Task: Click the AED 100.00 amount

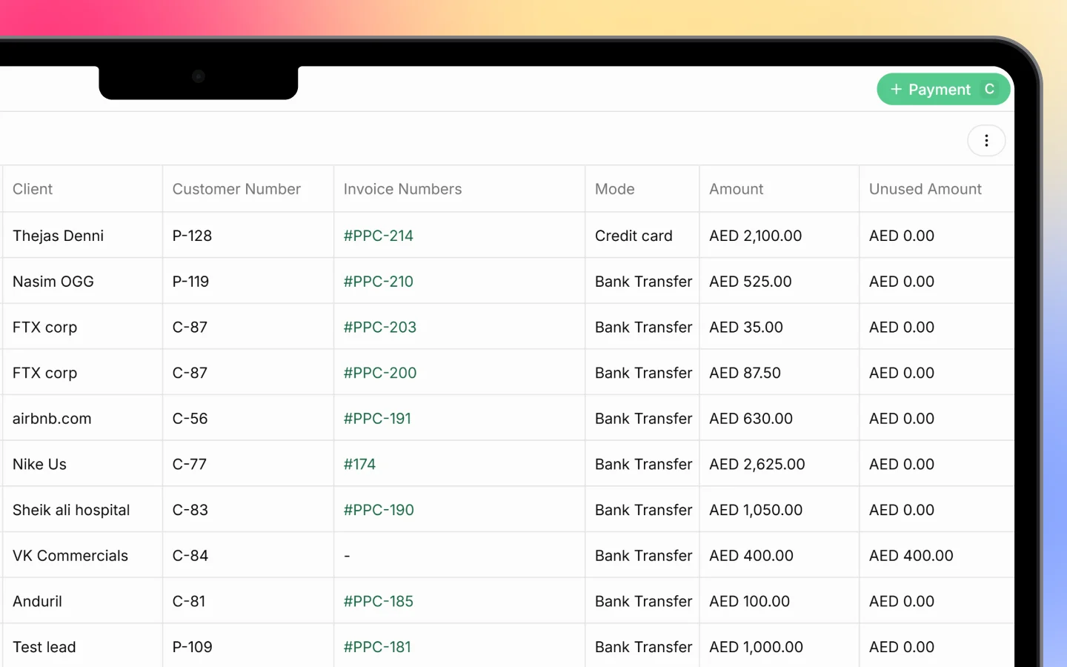Action: 749,601
